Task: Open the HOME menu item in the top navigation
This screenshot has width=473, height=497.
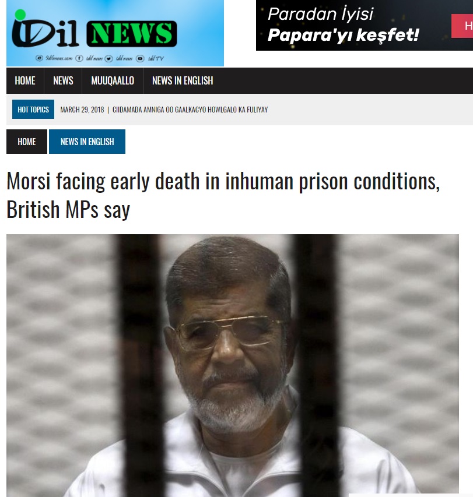Action: coord(25,80)
